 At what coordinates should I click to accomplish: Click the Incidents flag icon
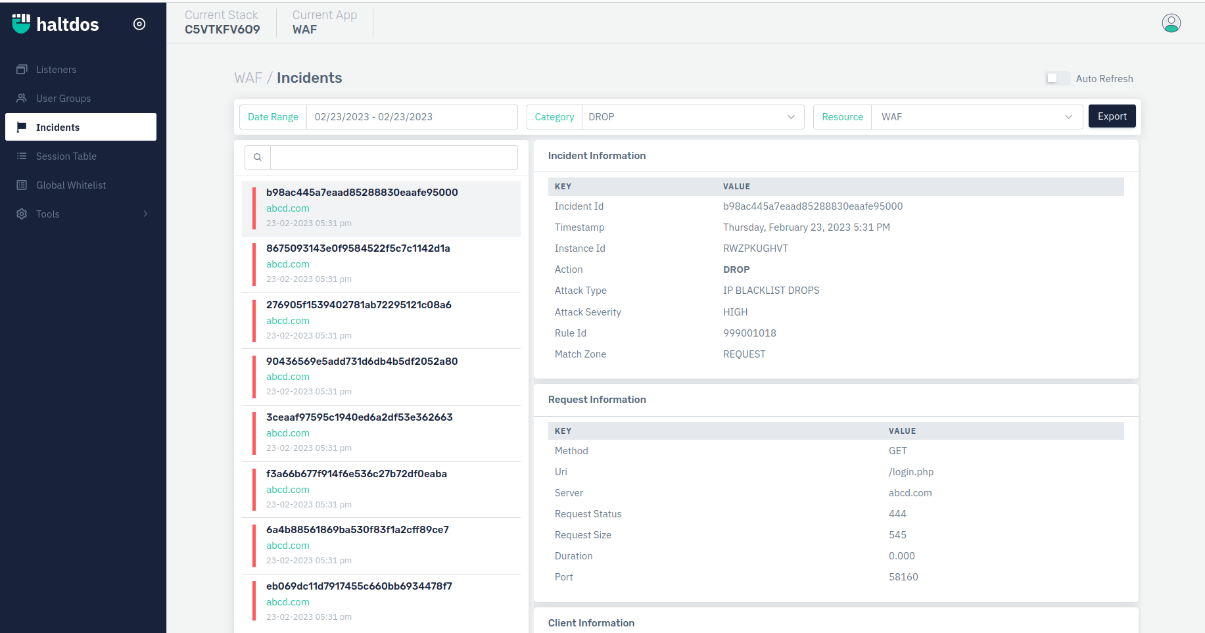tap(22, 127)
